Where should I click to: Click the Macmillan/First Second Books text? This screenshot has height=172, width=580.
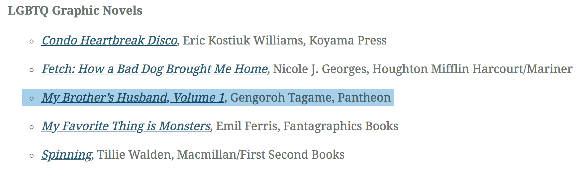click(x=261, y=155)
